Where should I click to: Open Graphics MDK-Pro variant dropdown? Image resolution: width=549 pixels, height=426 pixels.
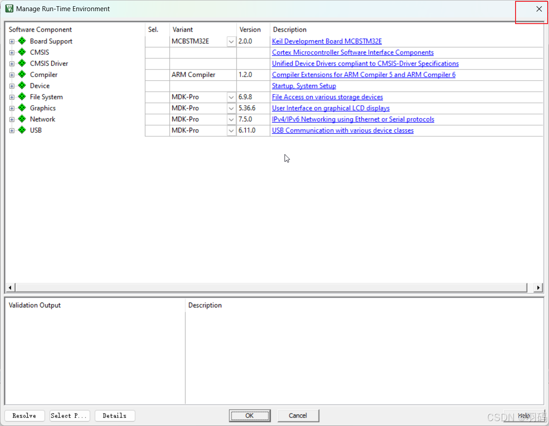point(231,108)
